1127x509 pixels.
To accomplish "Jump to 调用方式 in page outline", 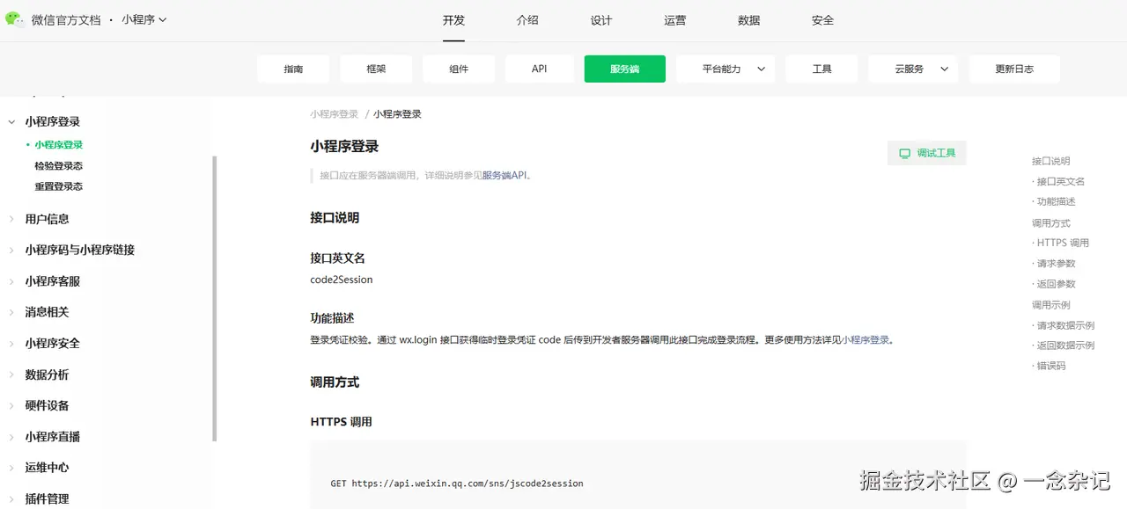I will [1051, 223].
